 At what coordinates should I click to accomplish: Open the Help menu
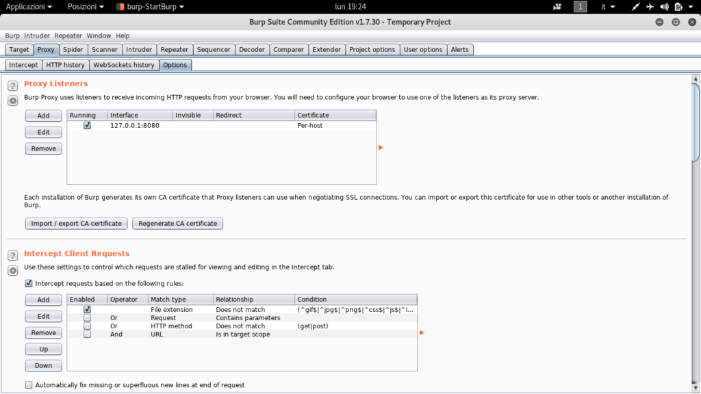pos(123,36)
